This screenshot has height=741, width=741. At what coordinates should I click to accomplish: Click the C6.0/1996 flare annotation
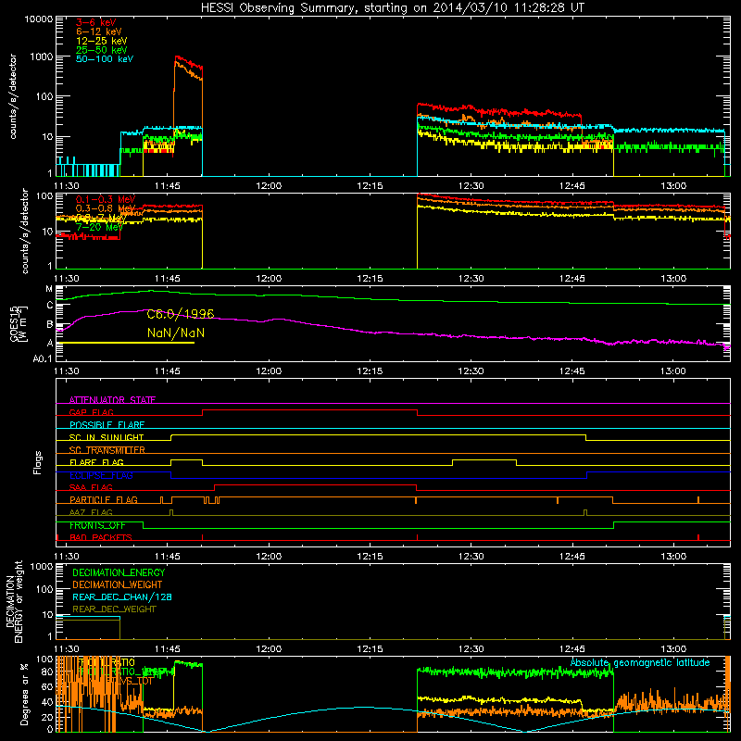[180, 314]
